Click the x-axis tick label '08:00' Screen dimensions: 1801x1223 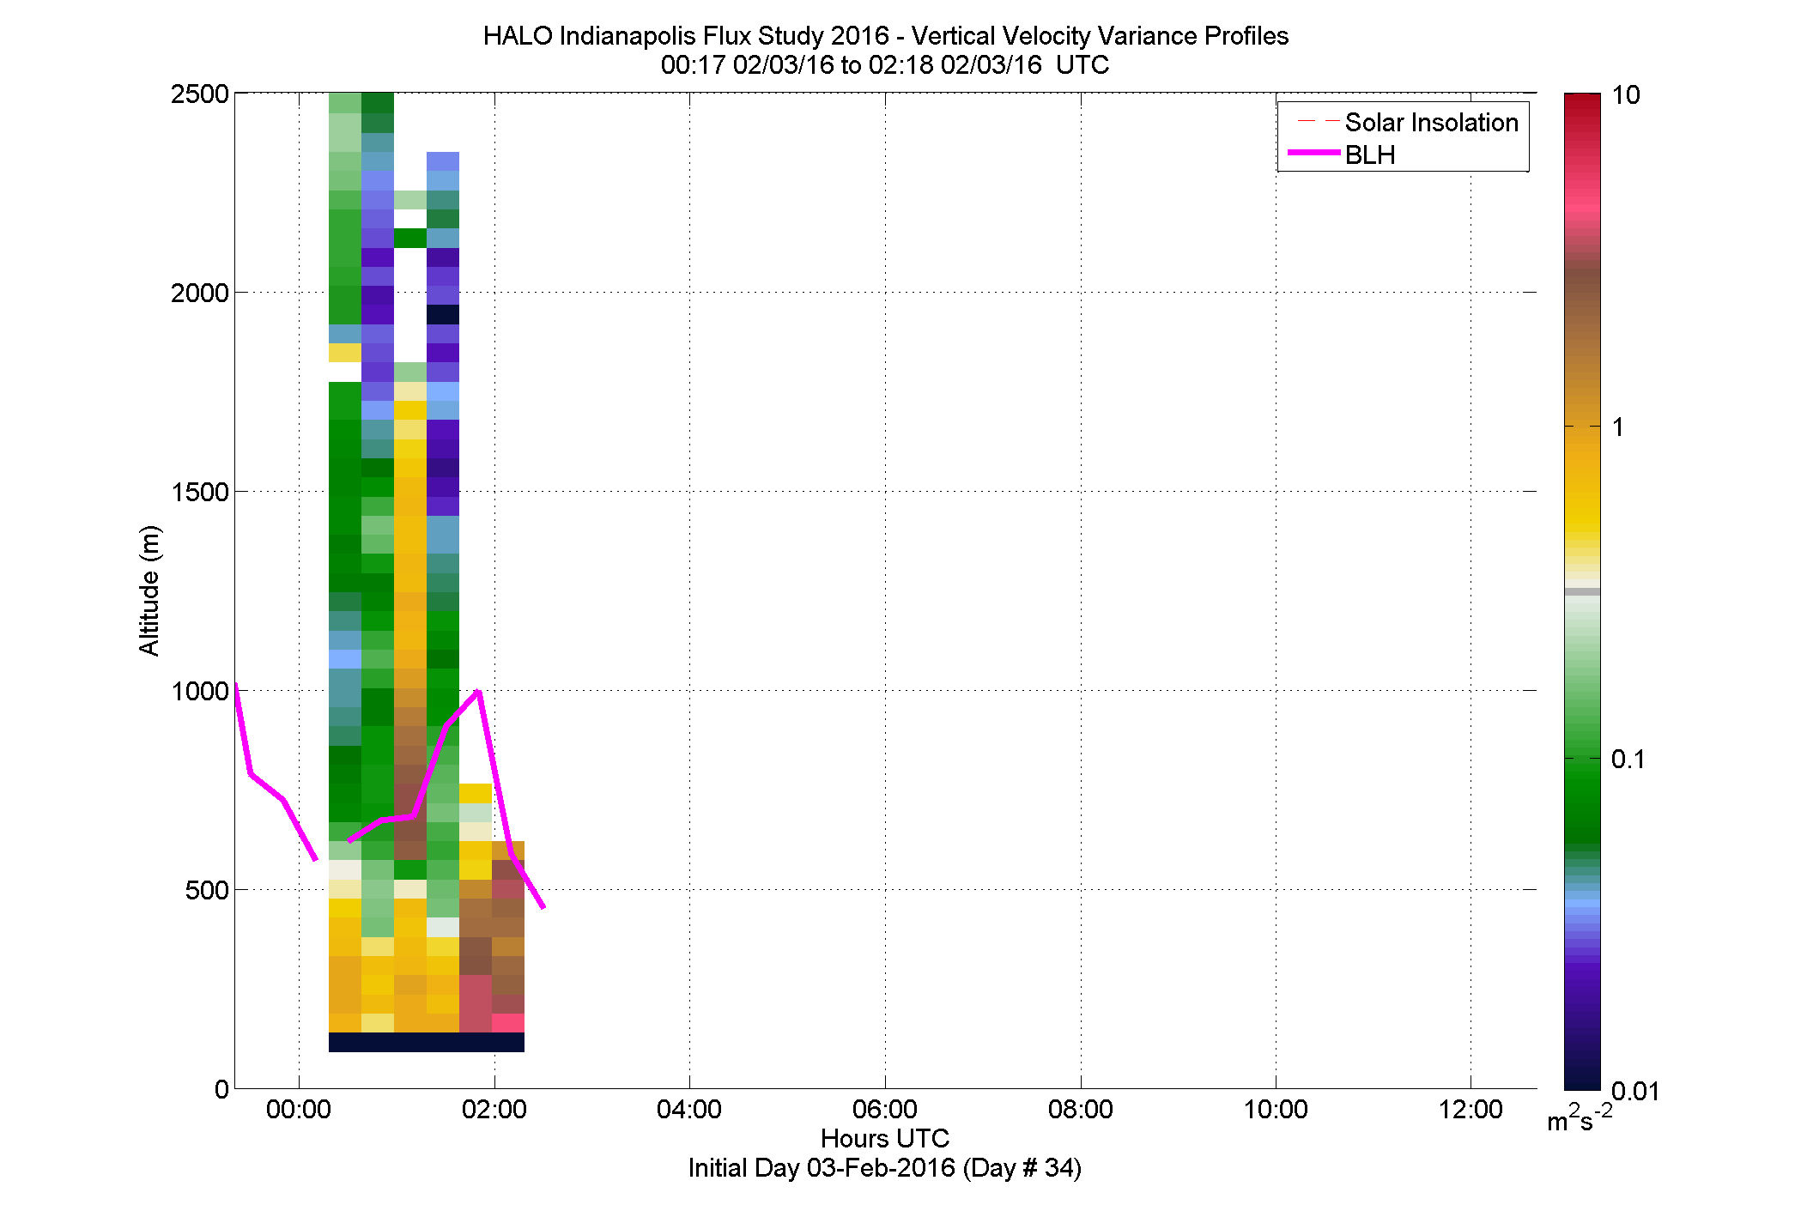point(1081,1110)
